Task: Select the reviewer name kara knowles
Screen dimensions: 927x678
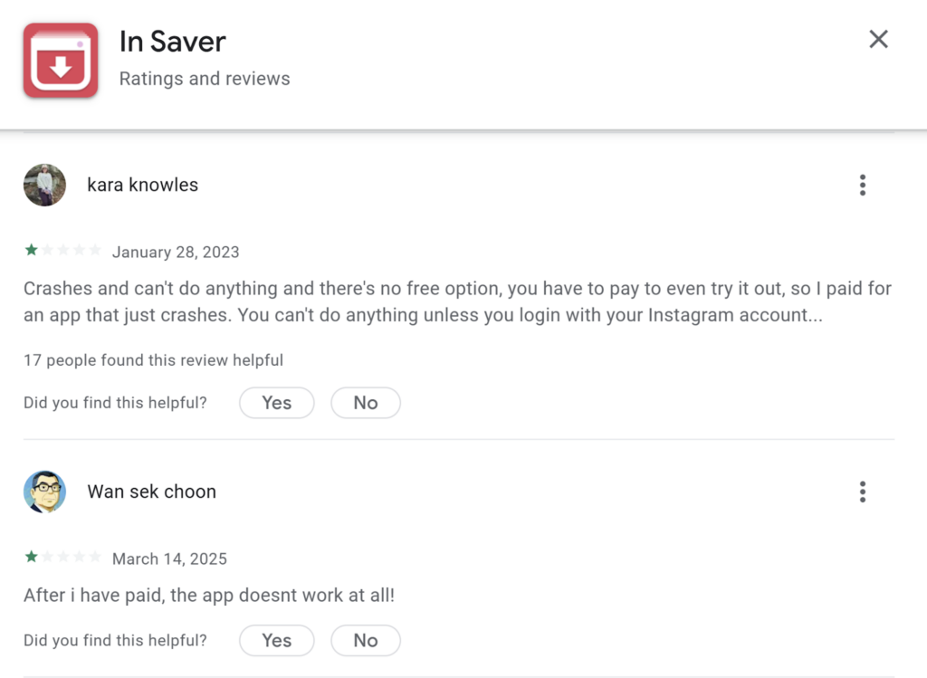Action: pos(142,185)
